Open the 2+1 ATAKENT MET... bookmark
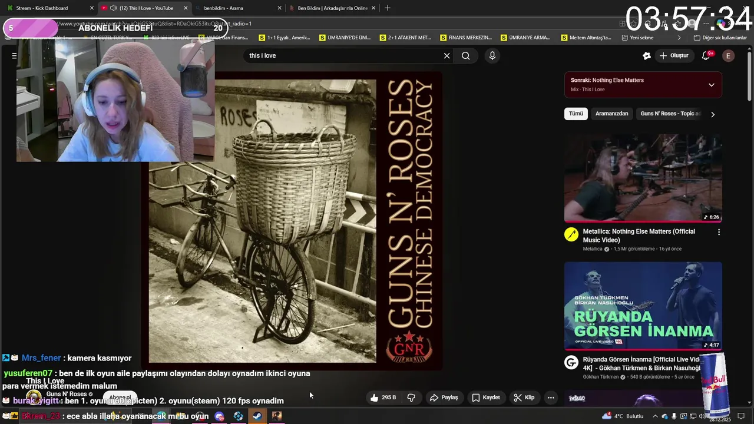 pos(405,38)
